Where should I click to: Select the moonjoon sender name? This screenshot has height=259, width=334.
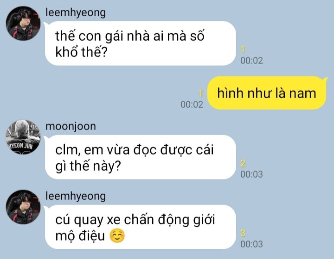[x=71, y=126]
